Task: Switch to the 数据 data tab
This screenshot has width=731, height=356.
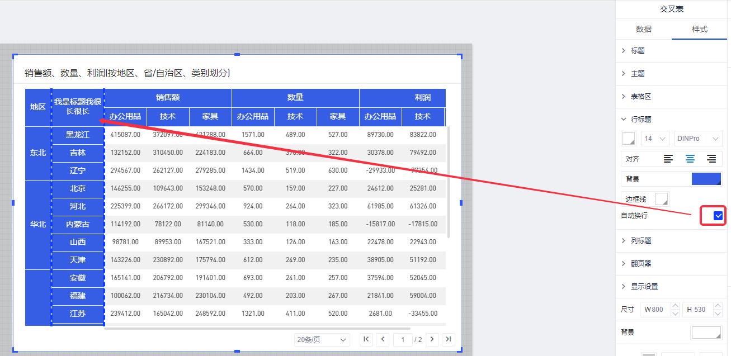Action: [644, 29]
